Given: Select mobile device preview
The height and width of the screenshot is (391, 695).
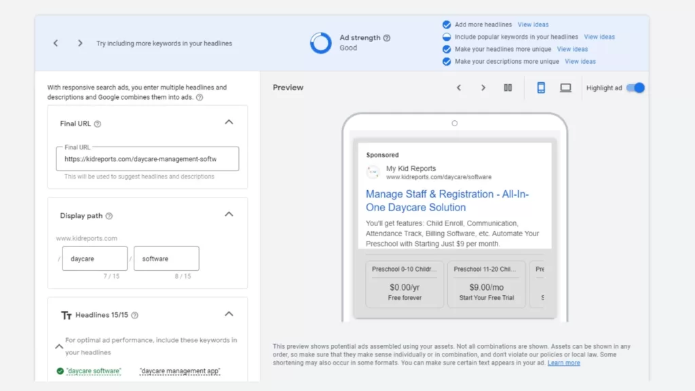Looking at the screenshot, I should click(x=541, y=88).
